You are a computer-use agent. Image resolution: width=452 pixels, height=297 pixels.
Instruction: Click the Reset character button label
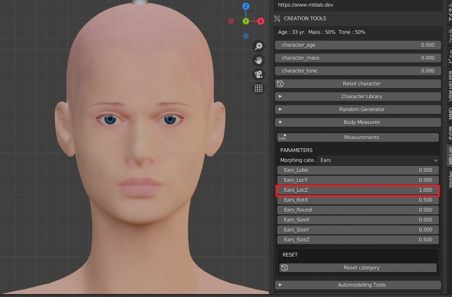tap(362, 84)
